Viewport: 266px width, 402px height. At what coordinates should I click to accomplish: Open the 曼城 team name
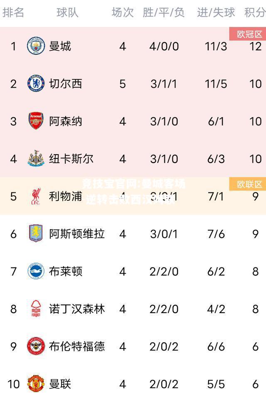tap(60, 47)
